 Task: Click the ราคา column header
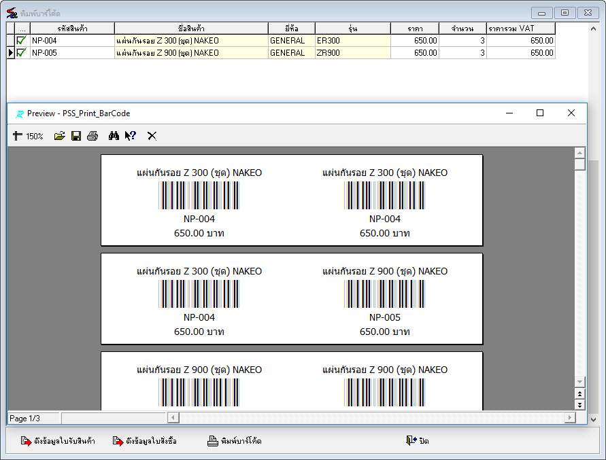415,28
